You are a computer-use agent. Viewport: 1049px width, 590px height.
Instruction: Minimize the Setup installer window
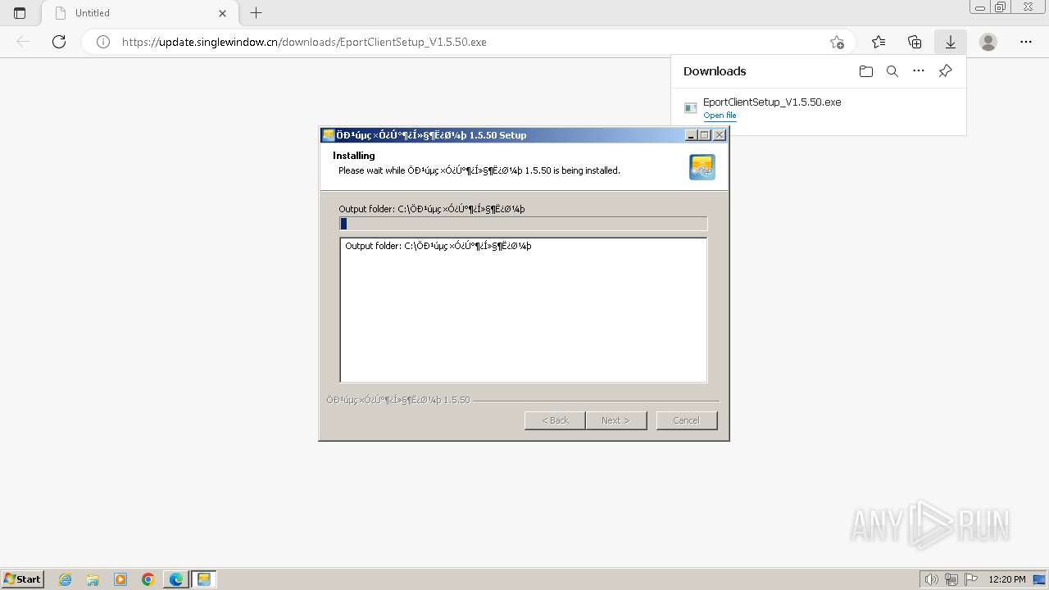click(691, 135)
